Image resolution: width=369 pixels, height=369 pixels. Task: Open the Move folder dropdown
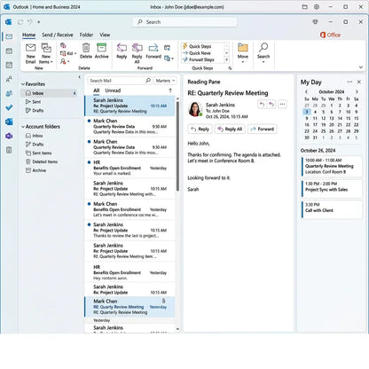[x=243, y=53]
